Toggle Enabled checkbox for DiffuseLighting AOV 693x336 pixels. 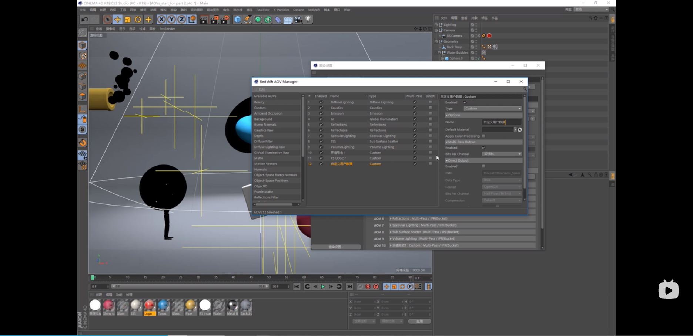(x=321, y=102)
